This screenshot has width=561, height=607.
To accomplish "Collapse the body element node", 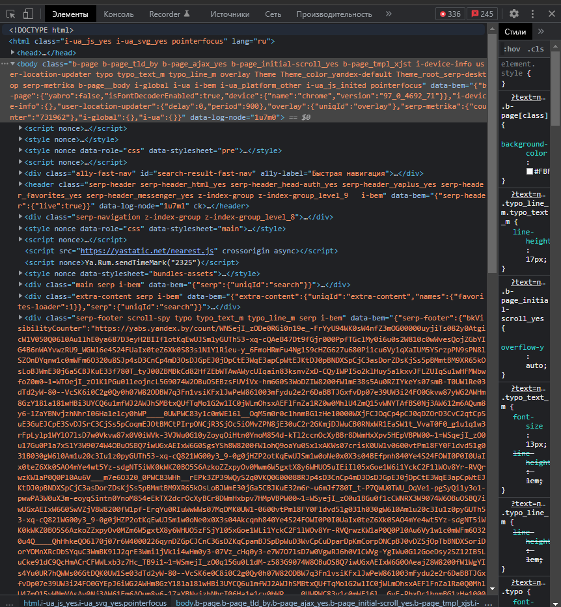I will [x=13, y=64].
